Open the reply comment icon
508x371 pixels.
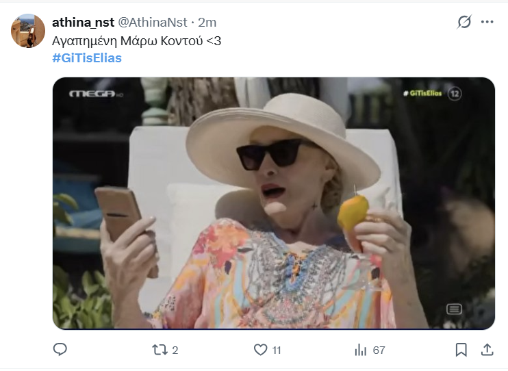60,350
